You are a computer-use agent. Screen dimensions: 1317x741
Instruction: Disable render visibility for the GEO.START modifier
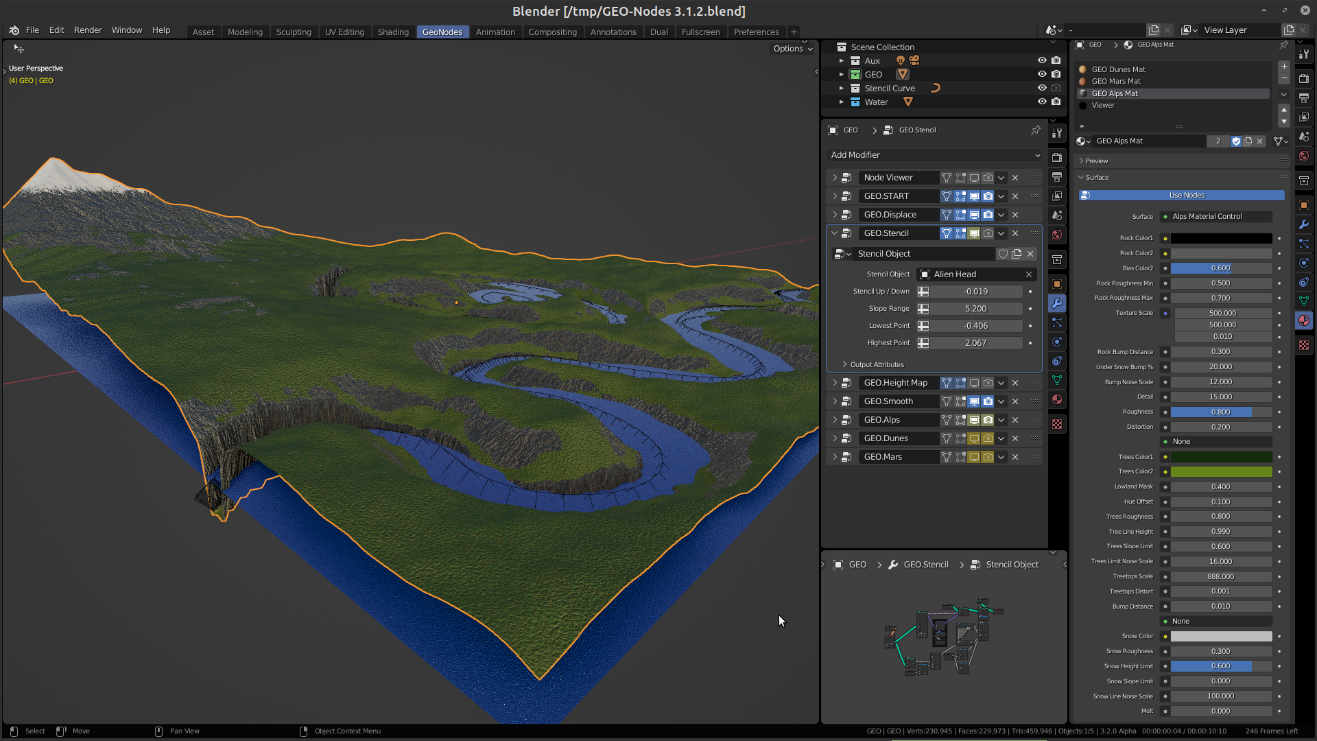pyautogui.click(x=988, y=196)
